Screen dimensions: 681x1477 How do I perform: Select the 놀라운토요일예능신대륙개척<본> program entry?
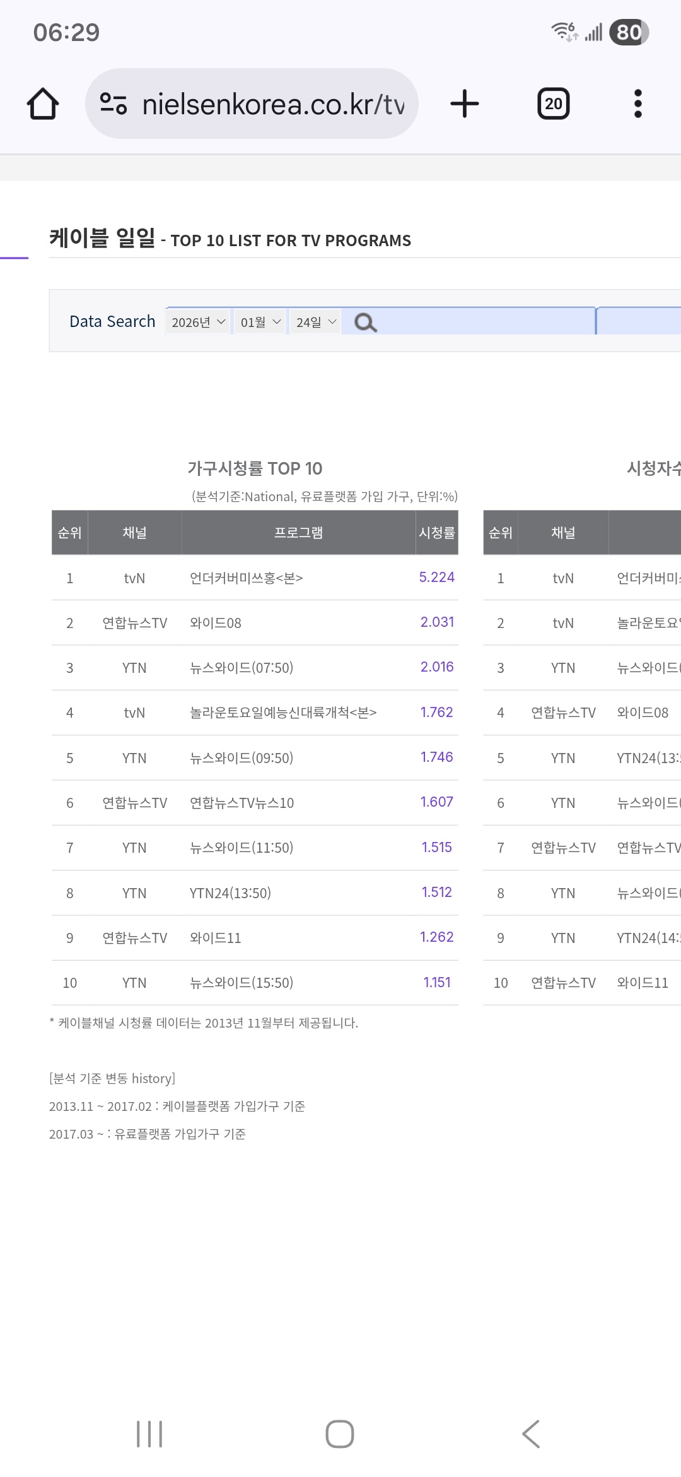pyautogui.click(x=283, y=713)
